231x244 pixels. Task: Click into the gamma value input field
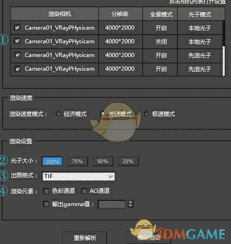[112, 204]
